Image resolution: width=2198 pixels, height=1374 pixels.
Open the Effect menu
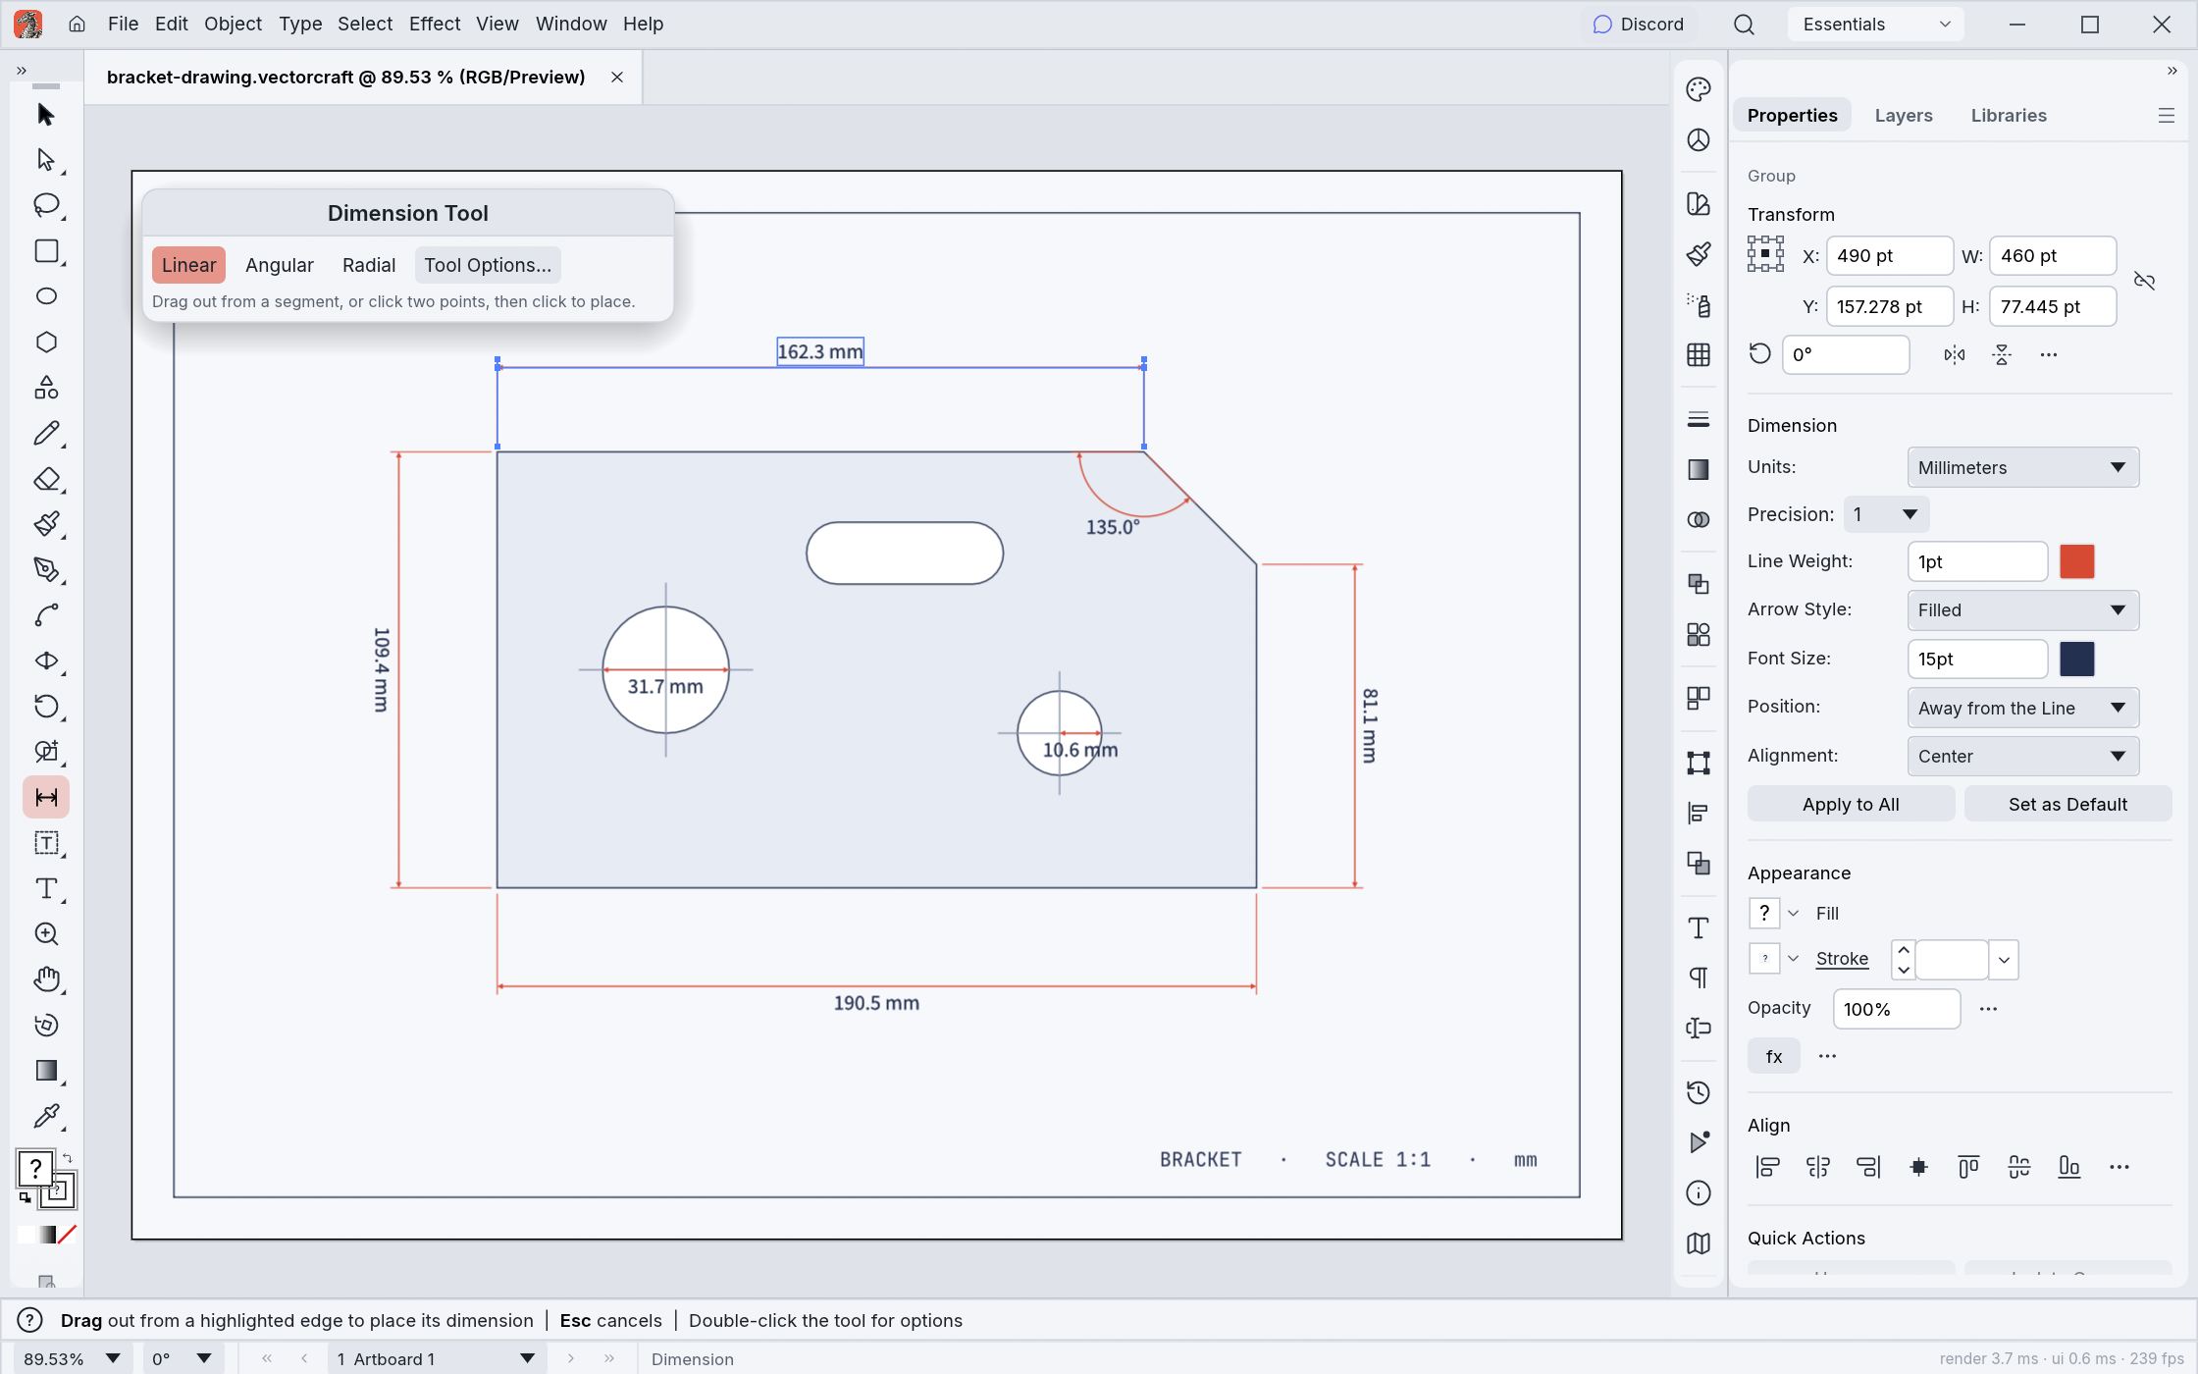(x=435, y=24)
